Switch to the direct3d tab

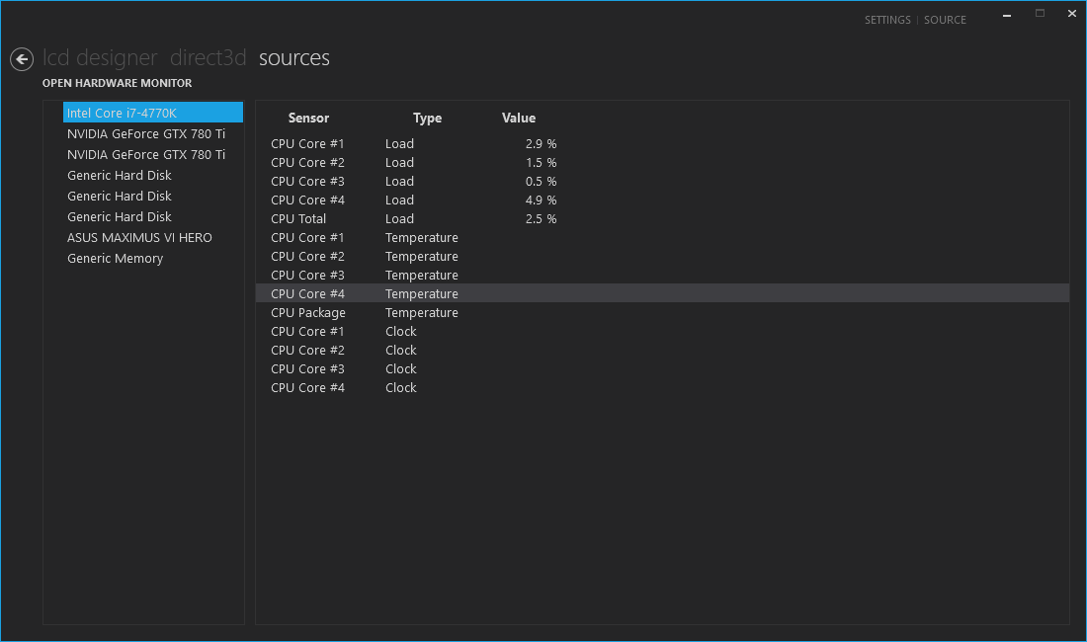click(x=208, y=58)
